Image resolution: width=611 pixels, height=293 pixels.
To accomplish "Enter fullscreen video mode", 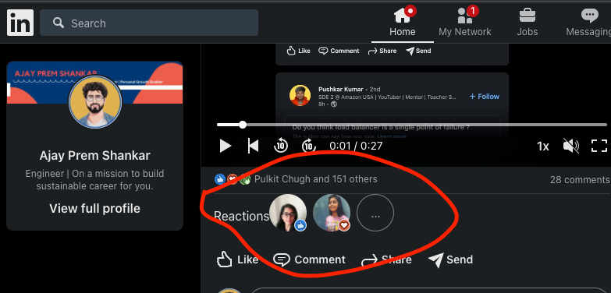I will 599,146.
